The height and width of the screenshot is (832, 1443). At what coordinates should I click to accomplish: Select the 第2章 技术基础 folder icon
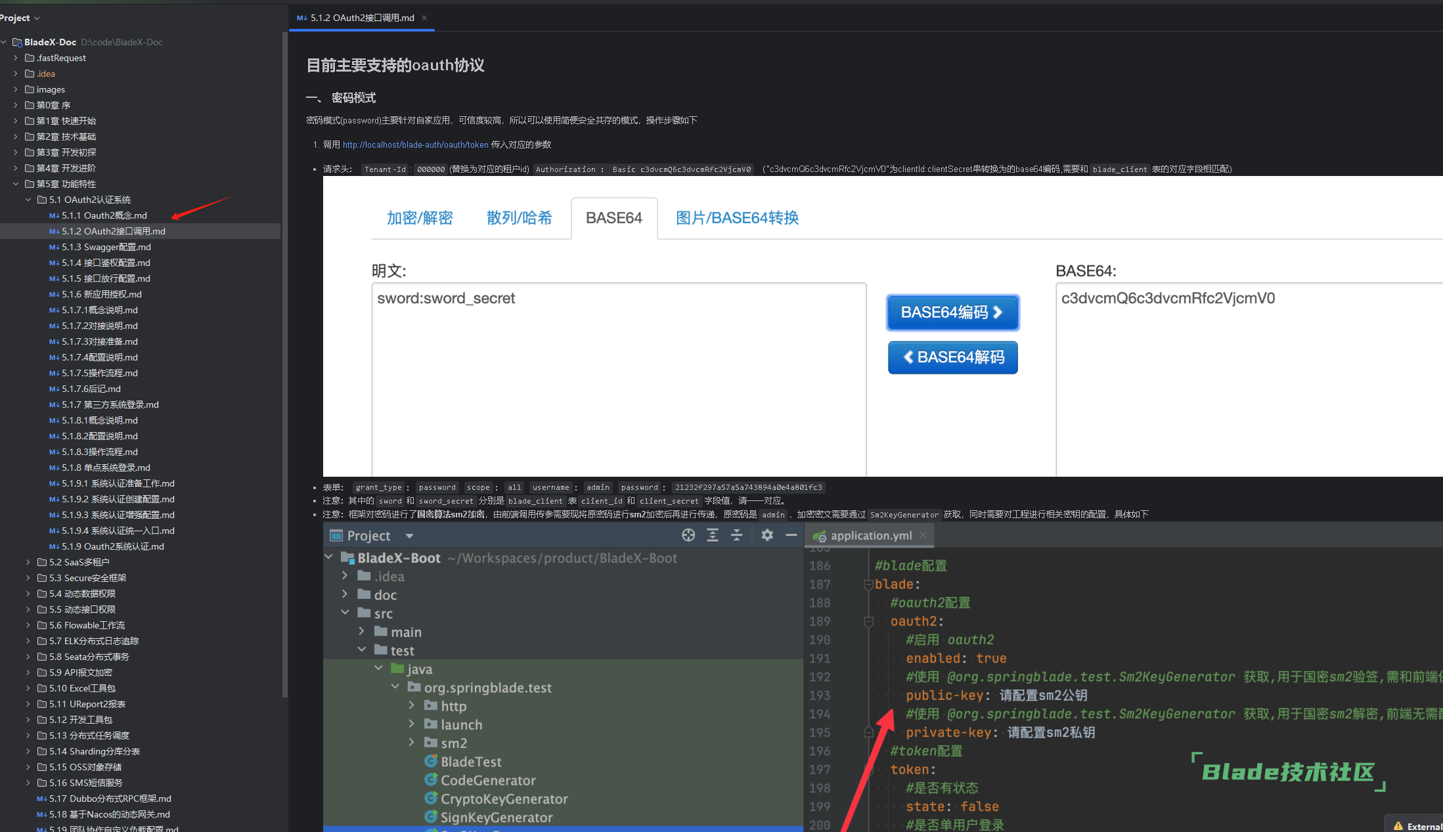pos(30,137)
